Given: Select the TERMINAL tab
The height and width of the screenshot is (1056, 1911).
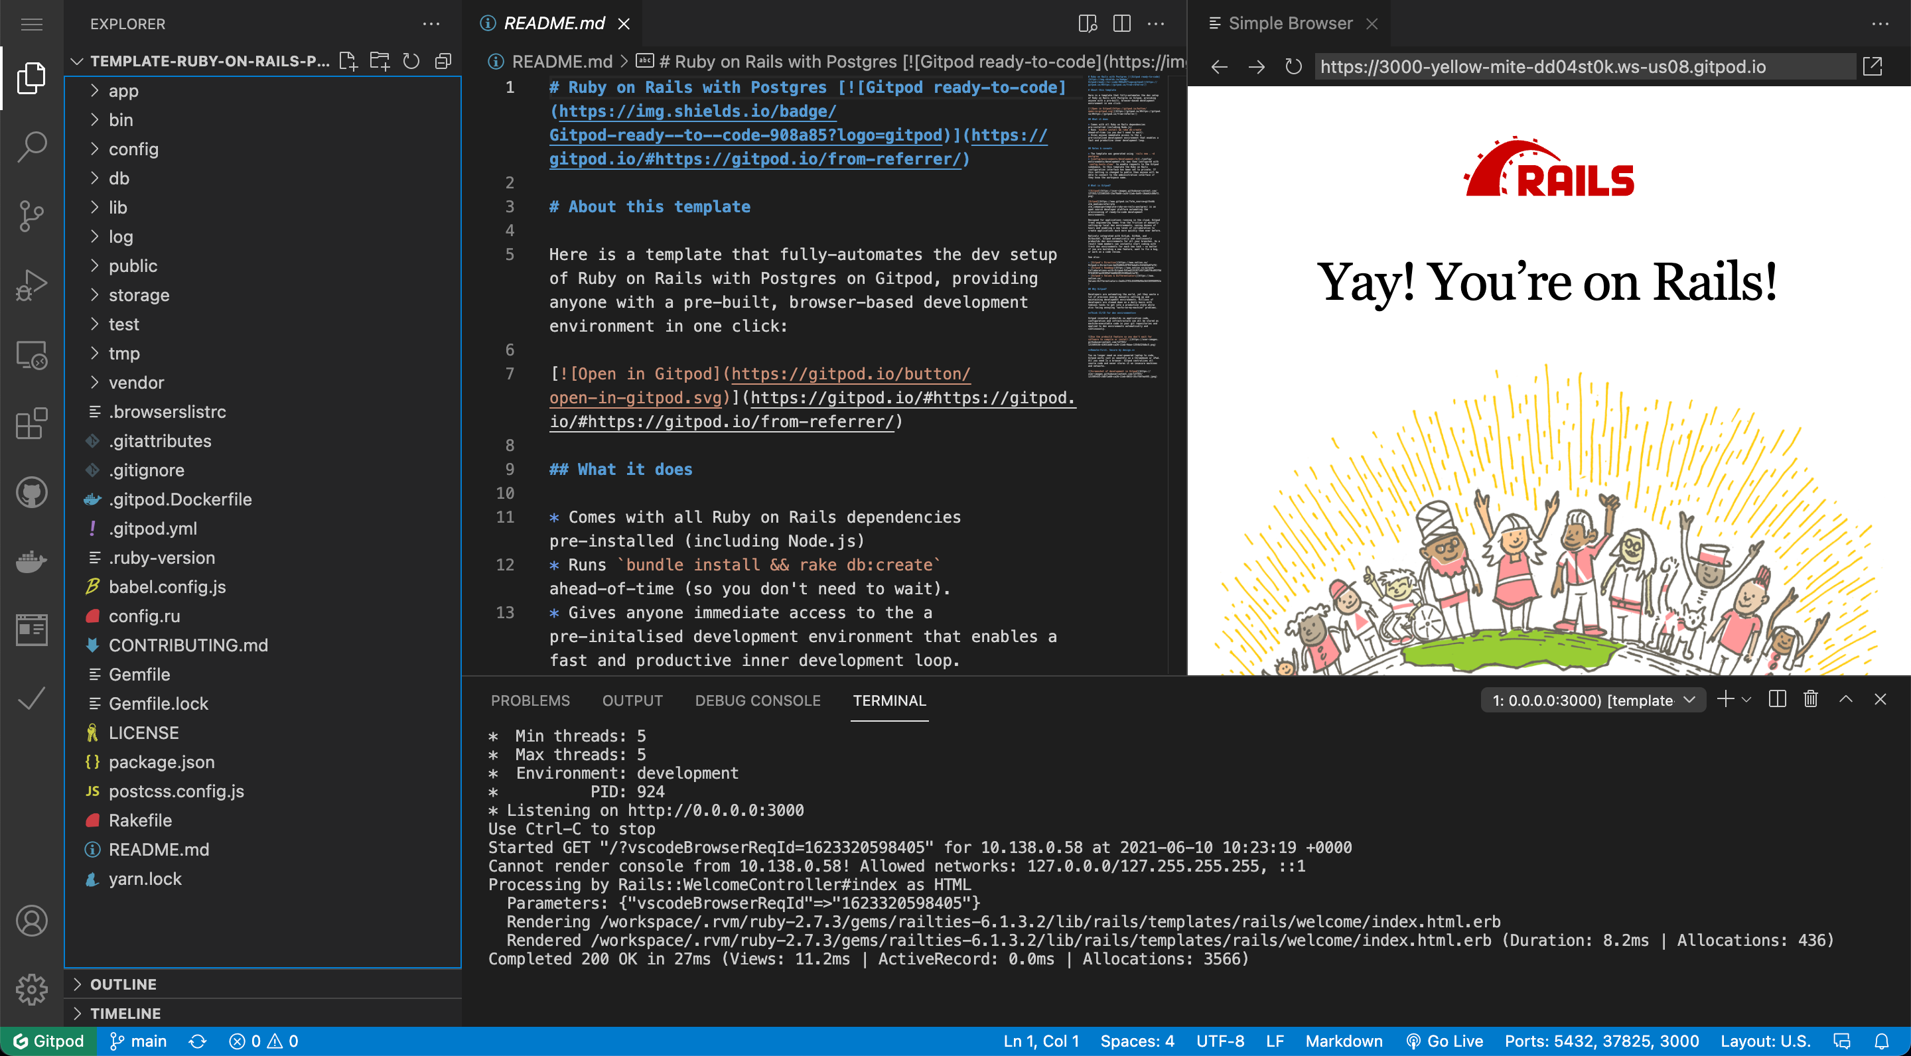Looking at the screenshot, I should point(888,700).
